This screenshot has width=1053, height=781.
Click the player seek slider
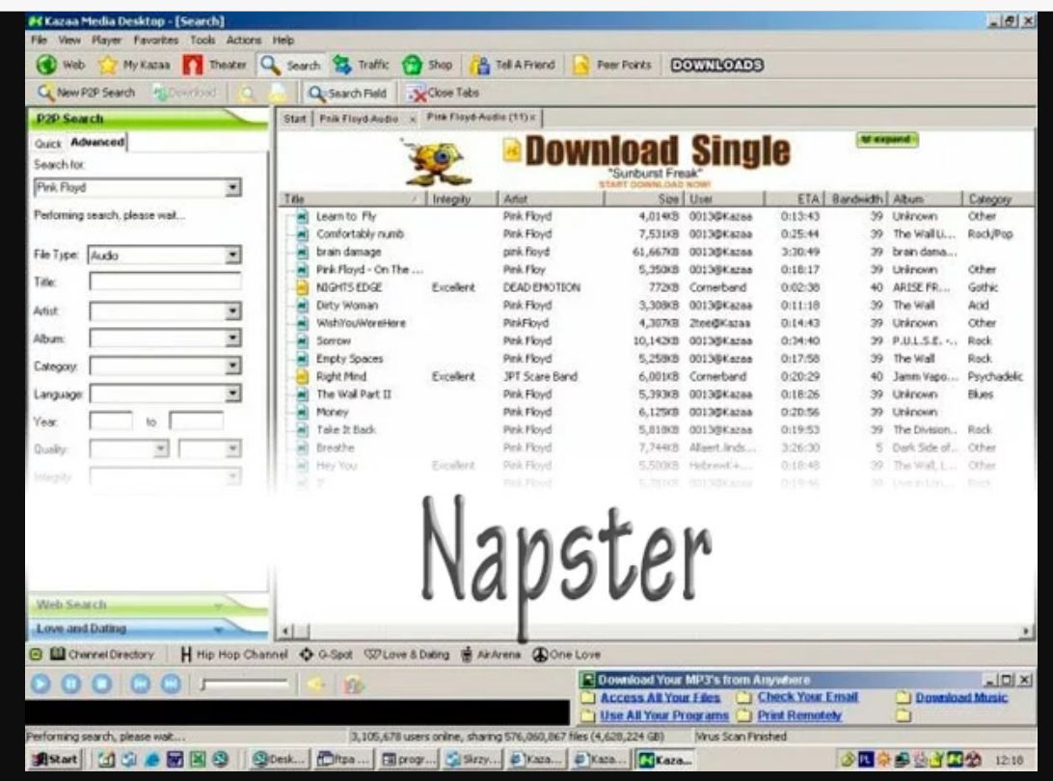pos(245,685)
